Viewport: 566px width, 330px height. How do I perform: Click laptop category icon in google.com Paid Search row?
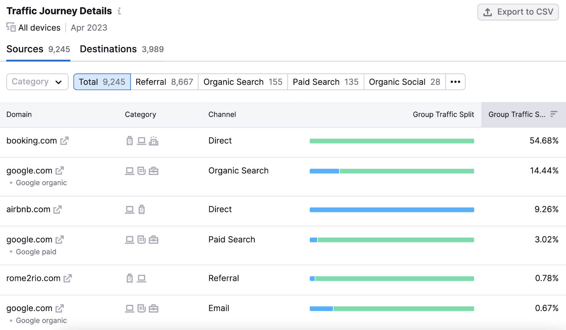point(130,240)
